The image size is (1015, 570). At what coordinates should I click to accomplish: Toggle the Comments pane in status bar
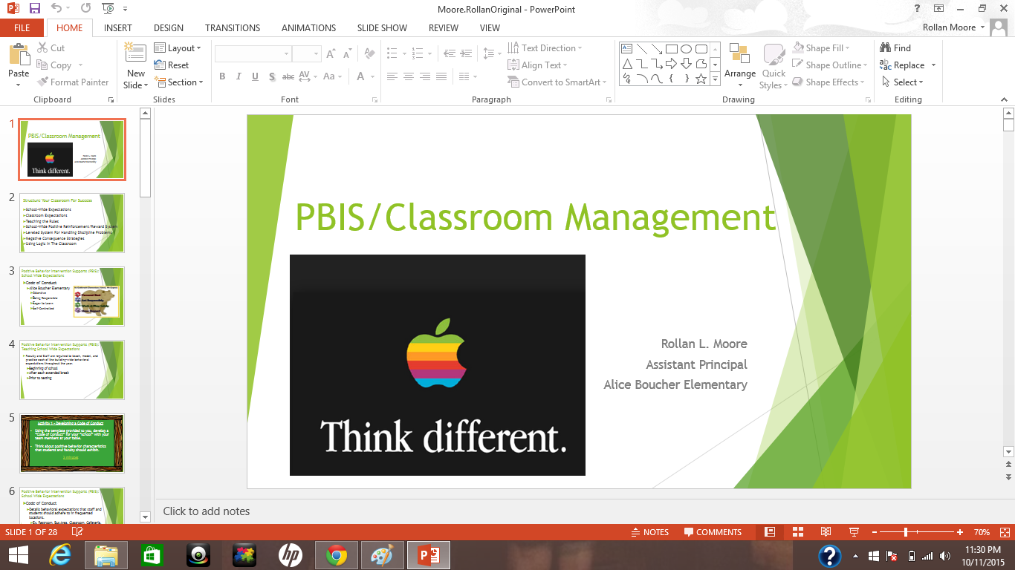(713, 532)
